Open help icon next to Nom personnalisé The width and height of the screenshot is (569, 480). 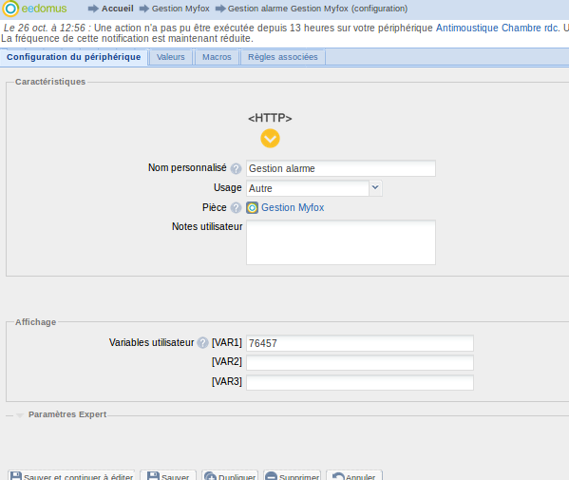tap(236, 168)
